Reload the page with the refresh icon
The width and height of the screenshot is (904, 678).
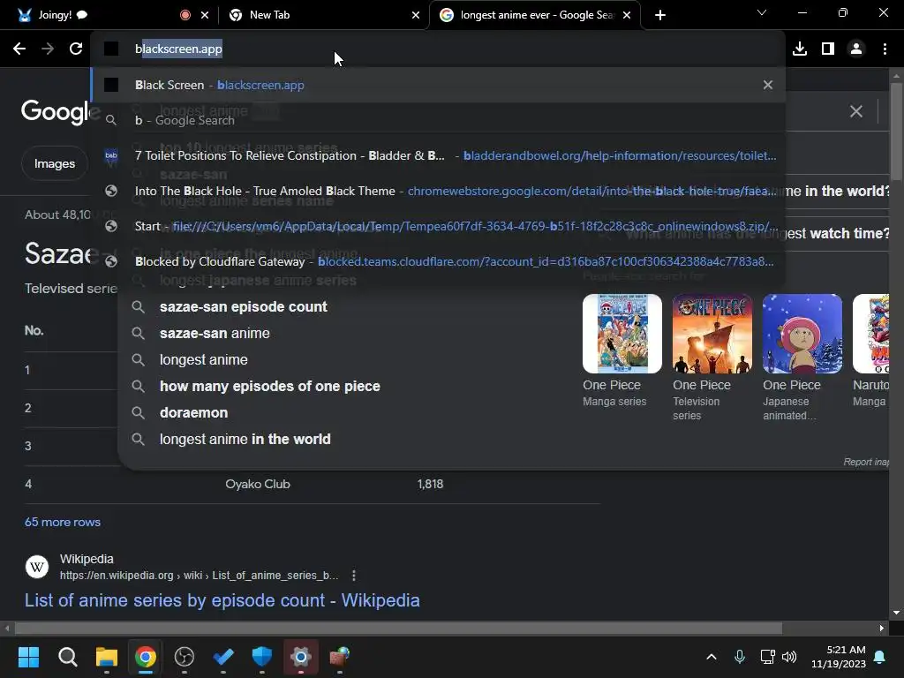76,49
